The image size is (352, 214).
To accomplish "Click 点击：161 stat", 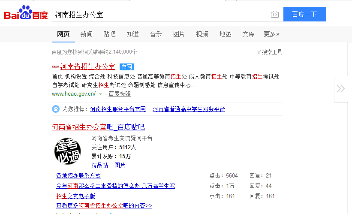I will [x=222, y=196].
